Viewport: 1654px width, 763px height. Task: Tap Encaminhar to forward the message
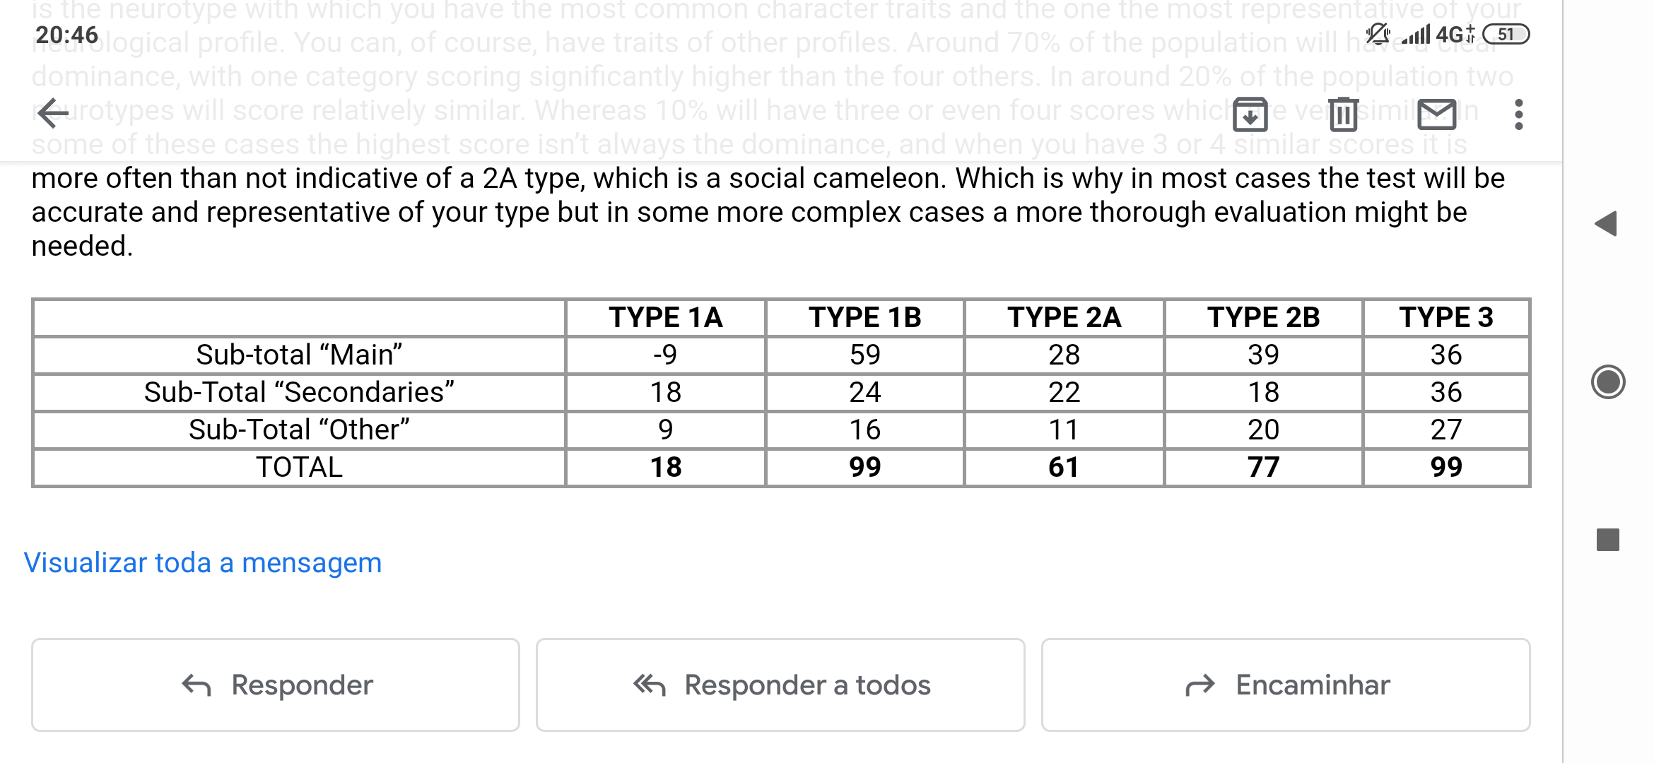(x=1286, y=685)
